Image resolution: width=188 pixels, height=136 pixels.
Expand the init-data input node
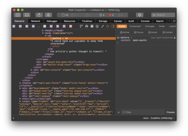point(20,101)
